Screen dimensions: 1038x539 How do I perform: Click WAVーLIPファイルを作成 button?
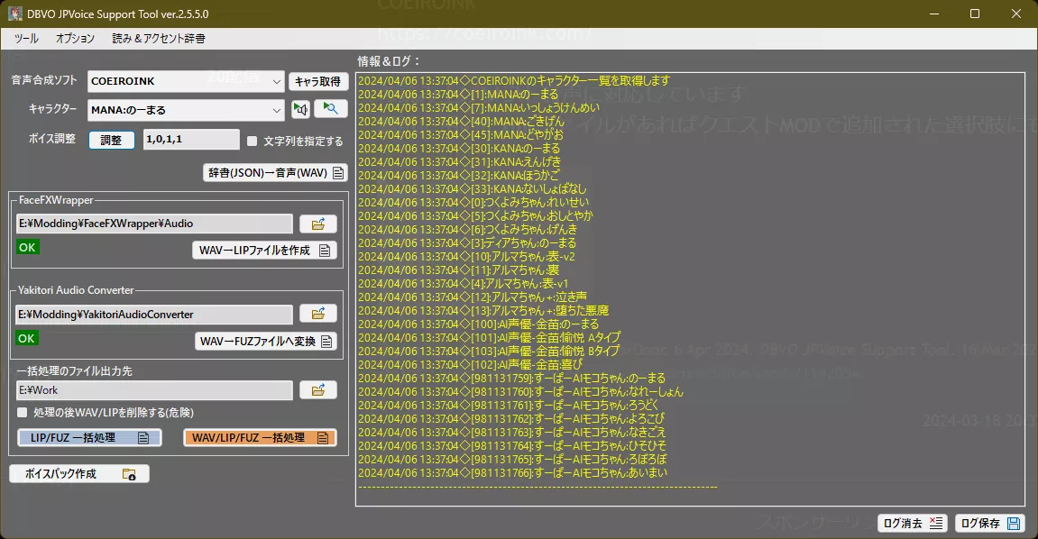[264, 250]
